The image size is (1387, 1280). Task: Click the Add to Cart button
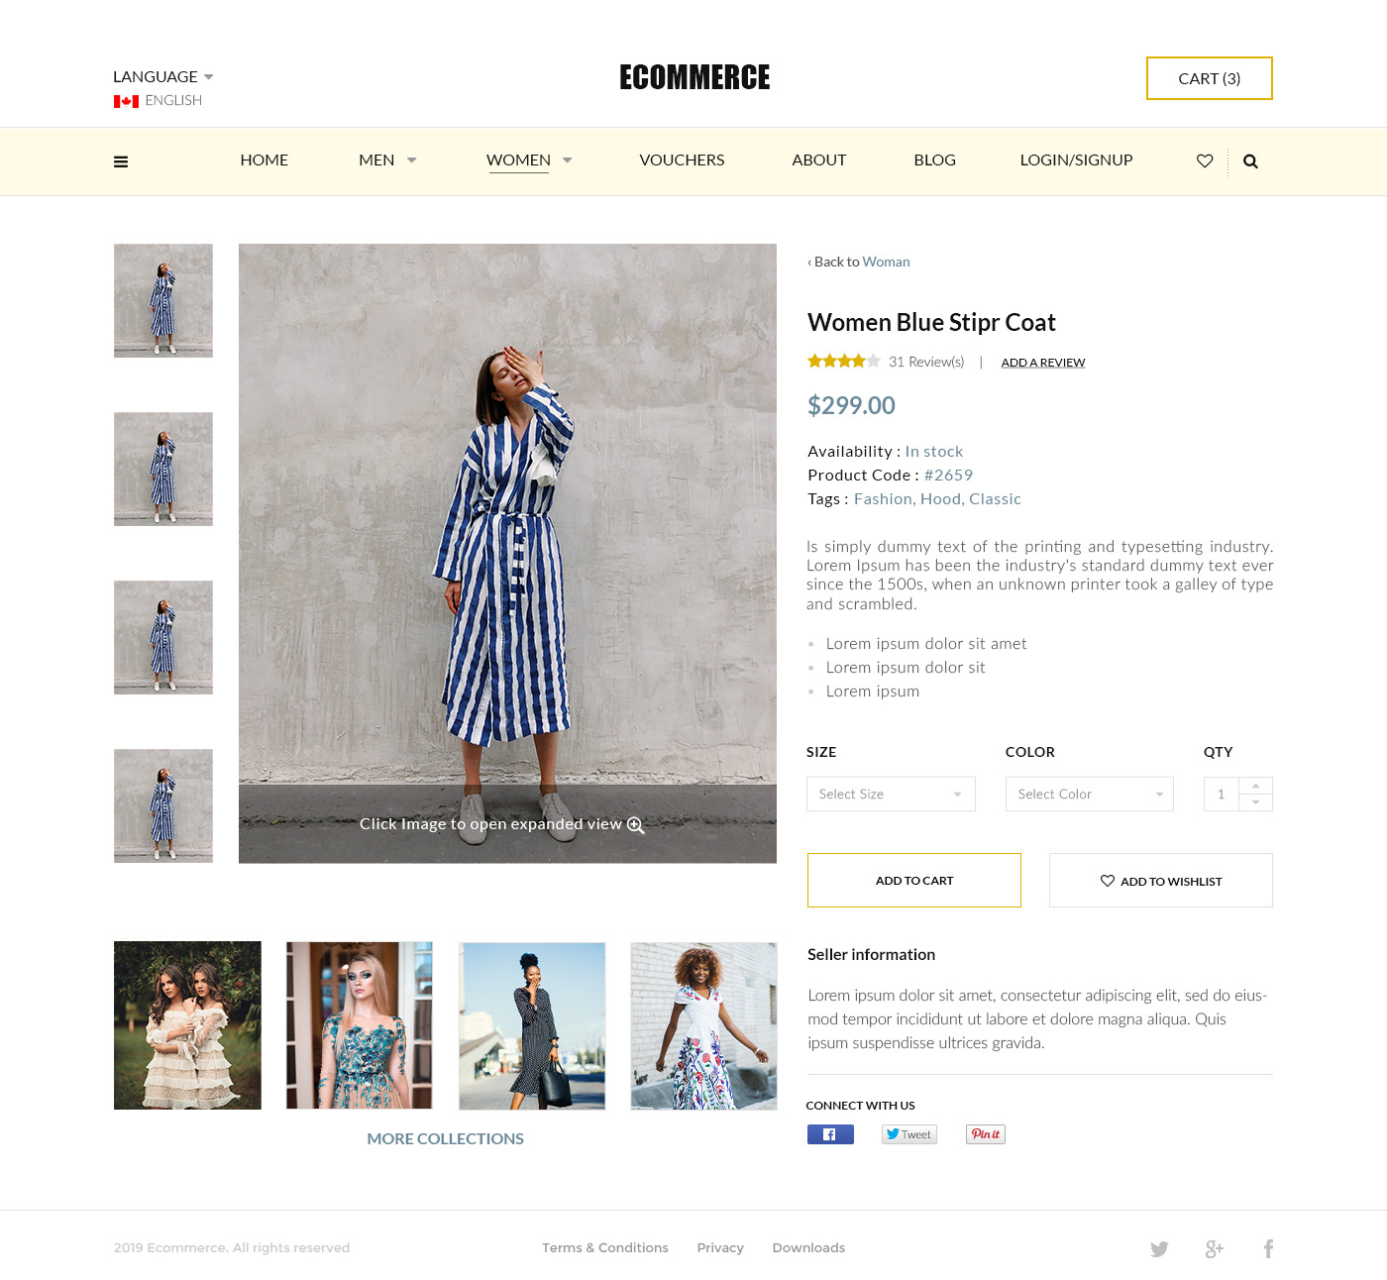[914, 880]
